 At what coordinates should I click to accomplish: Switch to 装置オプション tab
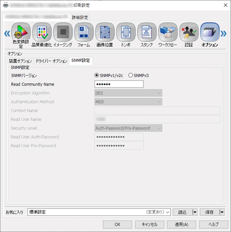click(20, 61)
